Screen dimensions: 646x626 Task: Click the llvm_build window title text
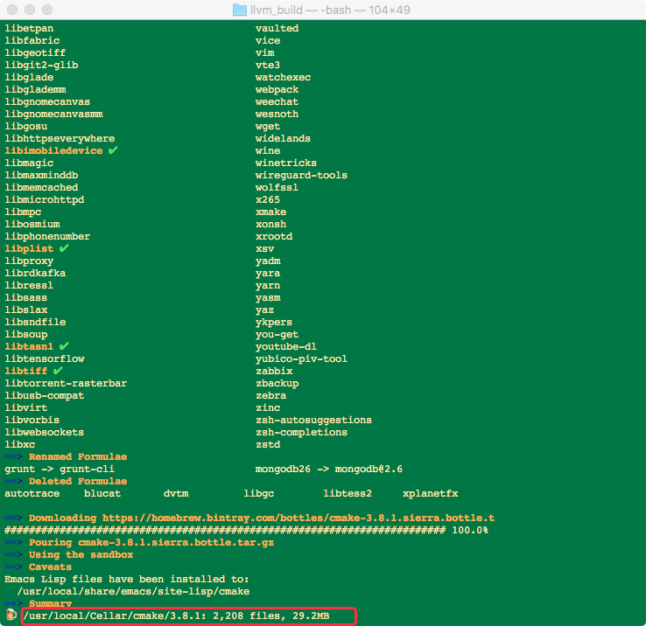point(330,10)
